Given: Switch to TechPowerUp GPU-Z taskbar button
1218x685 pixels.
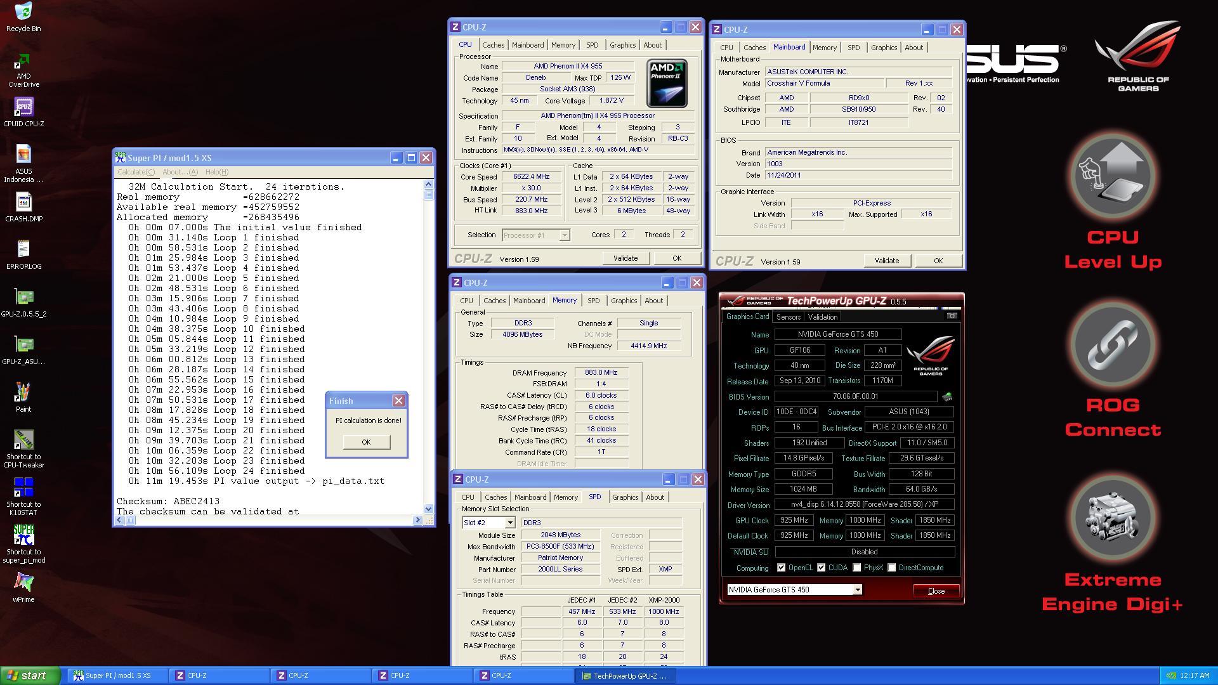Looking at the screenshot, I should pos(626,676).
